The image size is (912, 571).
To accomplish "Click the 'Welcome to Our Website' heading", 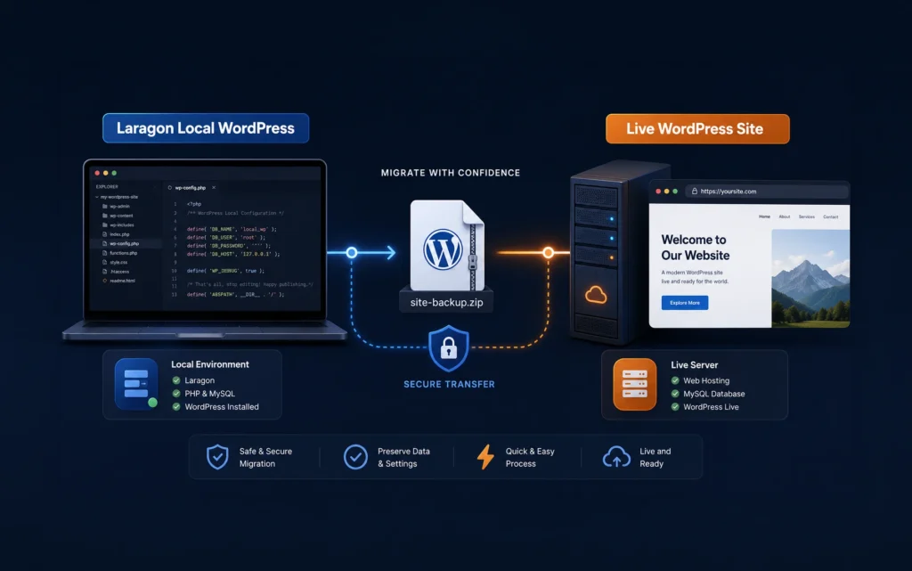I will tap(695, 247).
